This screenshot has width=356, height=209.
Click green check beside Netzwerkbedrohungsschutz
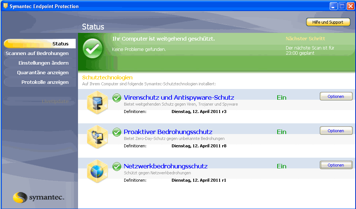click(117, 167)
